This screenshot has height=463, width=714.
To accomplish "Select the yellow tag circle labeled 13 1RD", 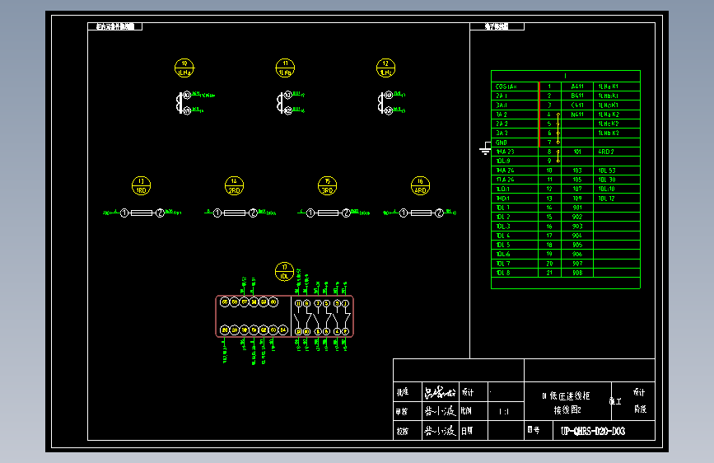I will pyautogui.click(x=141, y=185).
